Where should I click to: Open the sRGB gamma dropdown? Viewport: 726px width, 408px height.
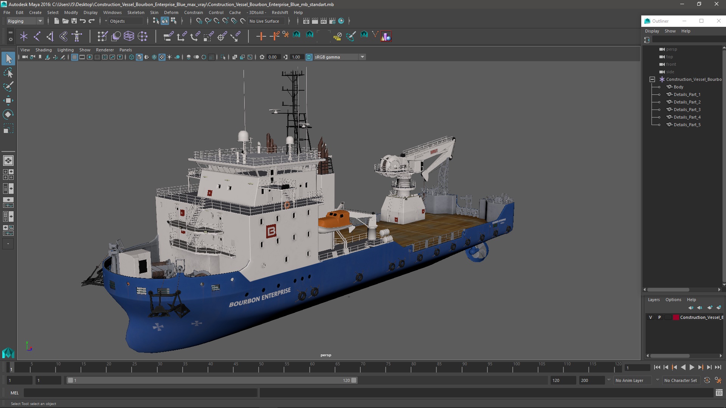pos(339,57)
